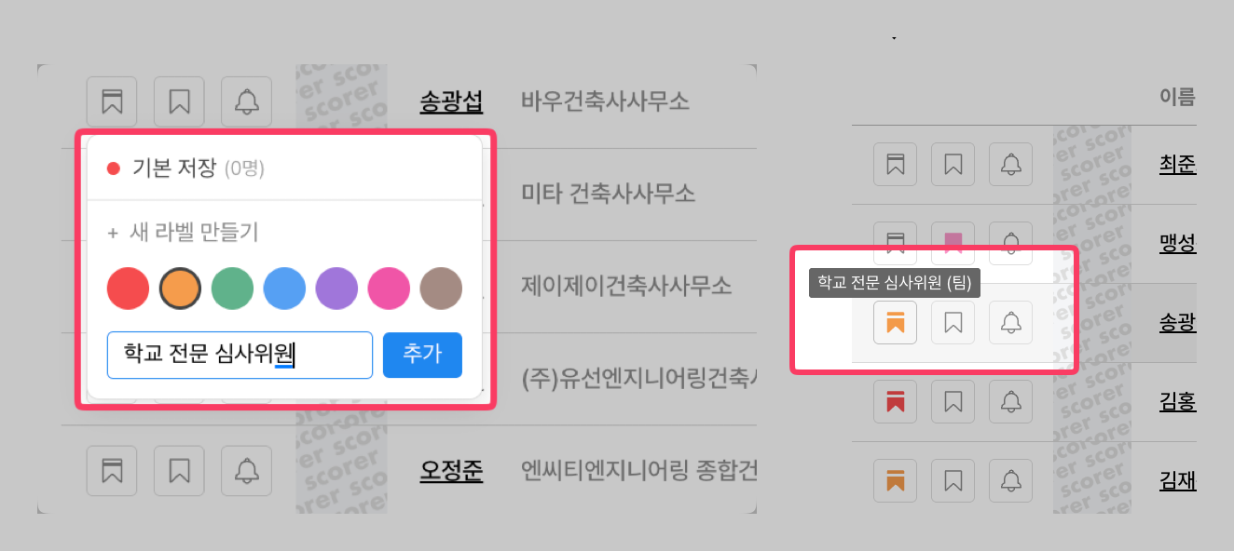Viewport: 1234px width, 551px height.
Task: Pick the purple label color swatch
Action: pyautogui.click(x=336, y=289)
